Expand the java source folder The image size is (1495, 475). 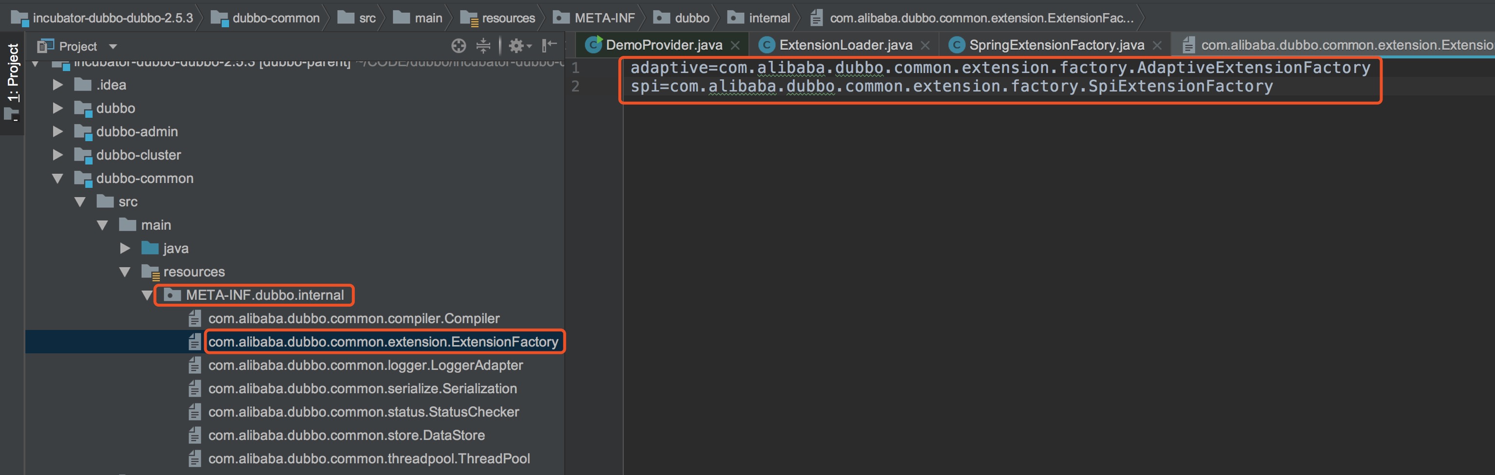pos(125,248)
